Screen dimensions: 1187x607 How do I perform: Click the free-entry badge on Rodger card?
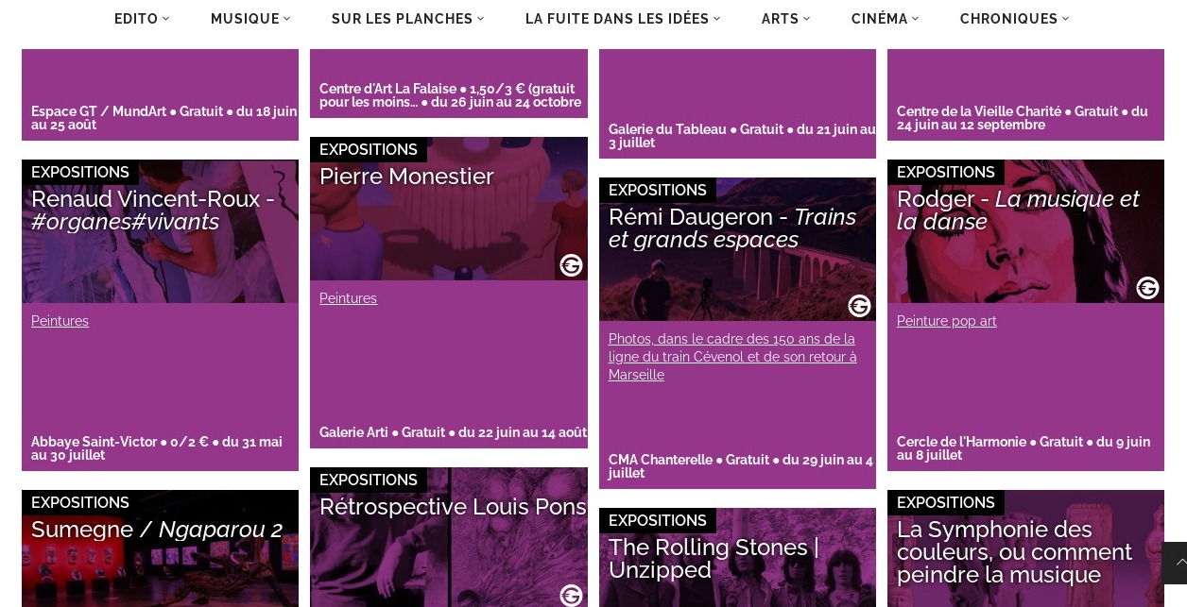pos(1147,288)
